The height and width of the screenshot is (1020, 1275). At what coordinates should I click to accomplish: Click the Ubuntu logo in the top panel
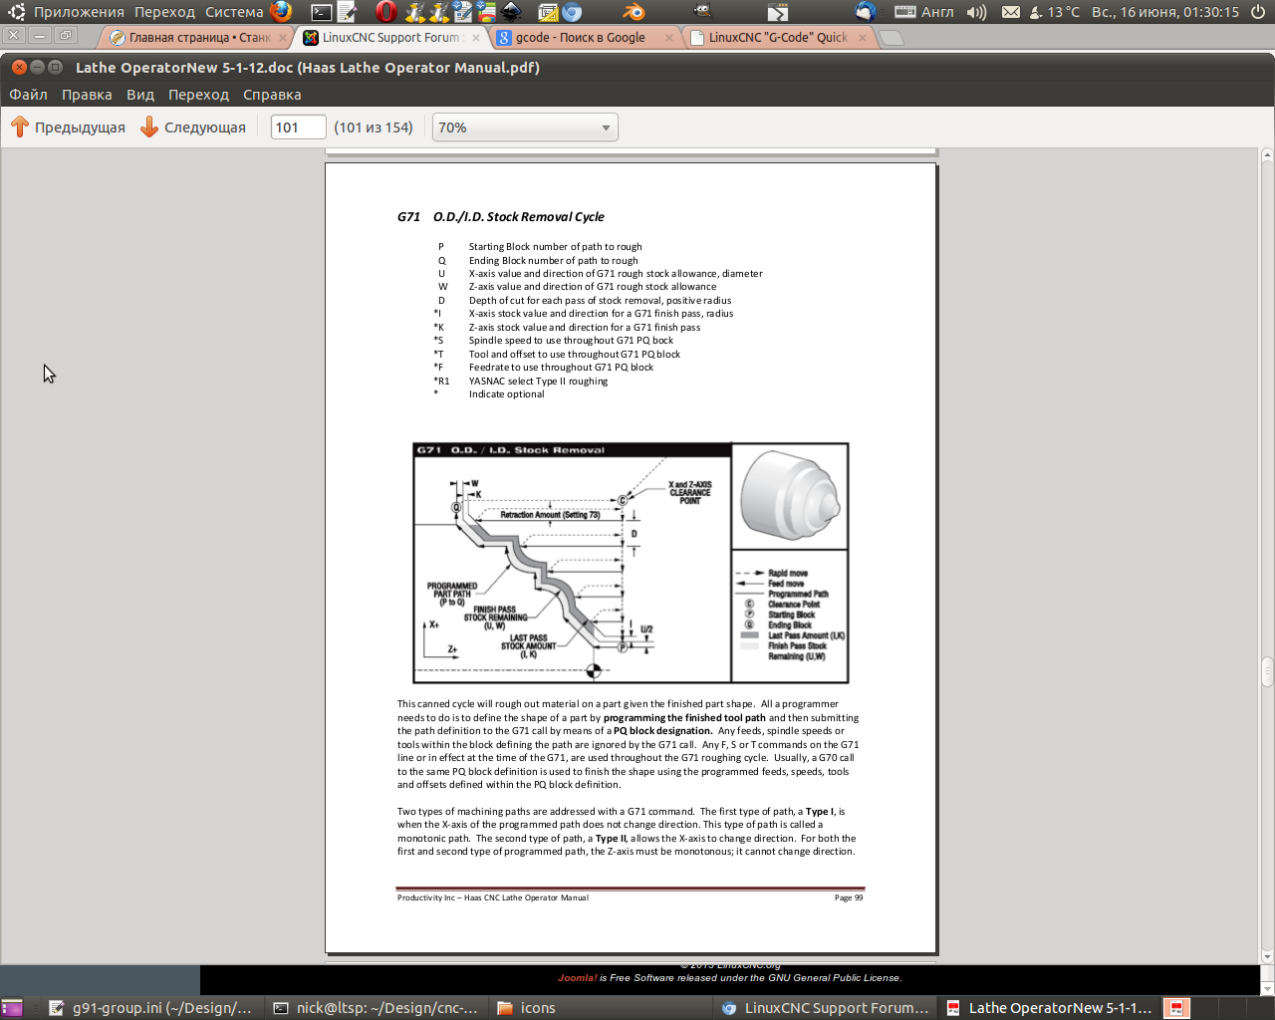[16, 12]
